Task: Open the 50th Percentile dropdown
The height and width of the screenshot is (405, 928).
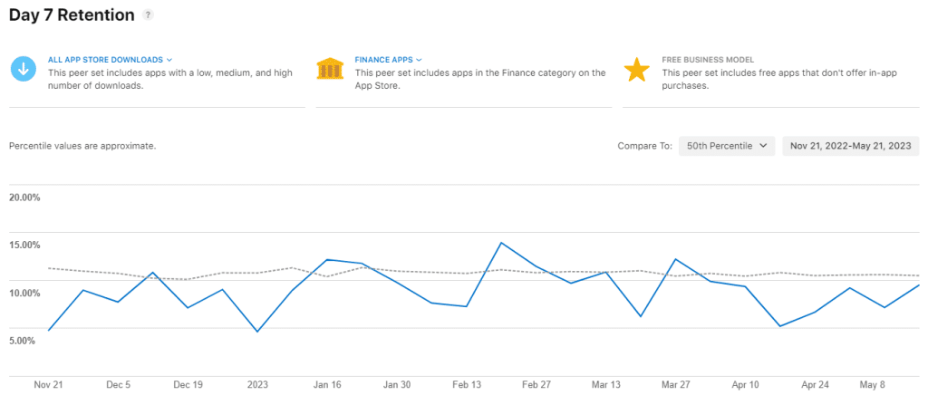Action: coord(727,146)
